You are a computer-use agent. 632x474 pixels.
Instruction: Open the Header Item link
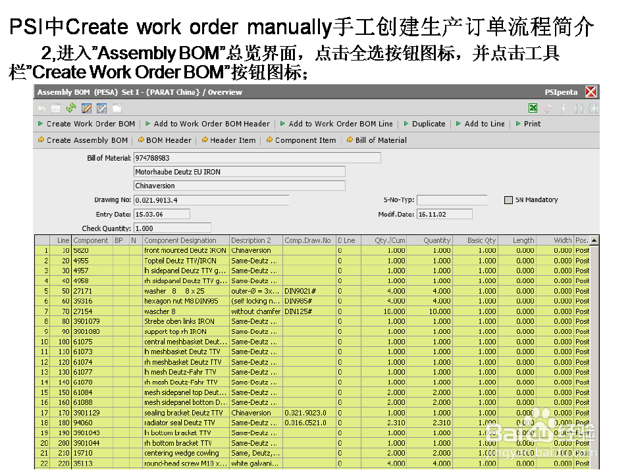pyautogui.click(x=228, y=140)
